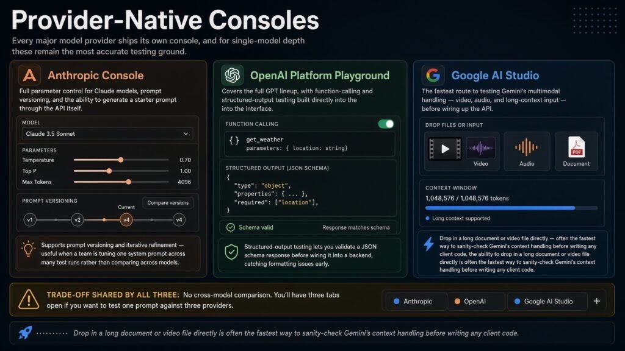Click the Temperature value 0.70

[x=185, y=160]
